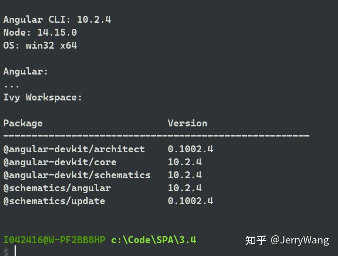Screen dimensions: 338x256
Task: Click the terminal cursor at the prompt
Action: (15, 251)
